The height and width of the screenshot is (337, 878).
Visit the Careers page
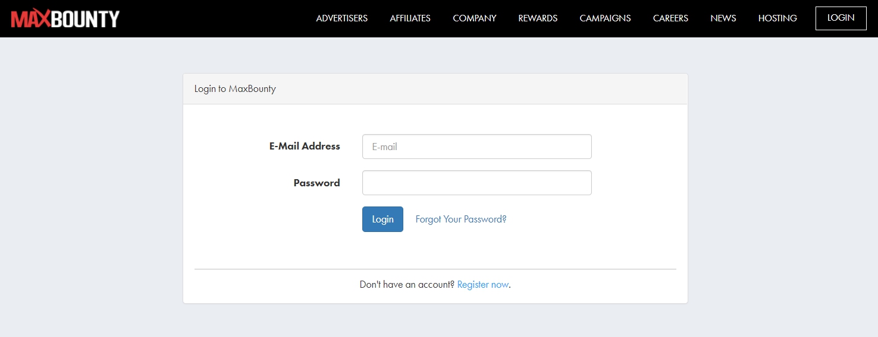[670, 18]
